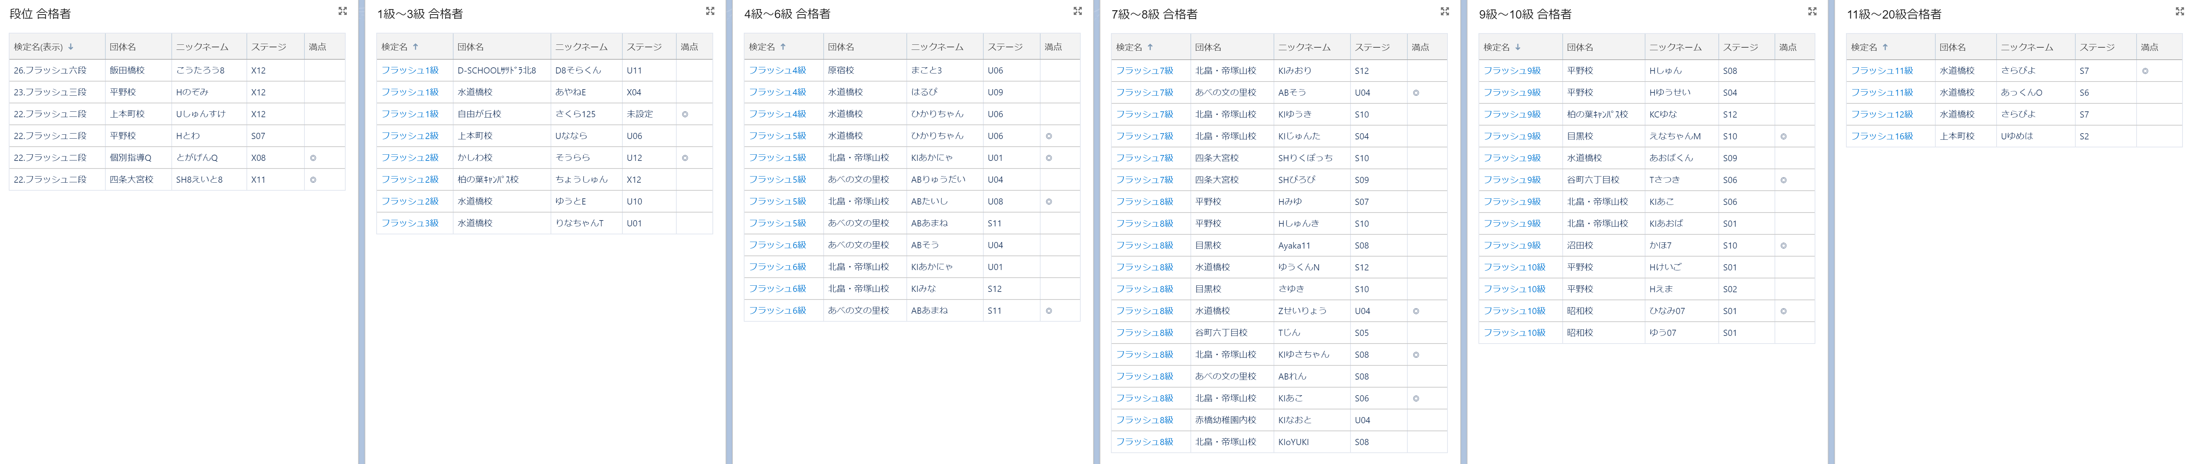The width and height of the screenshot is (2192, 464).
Task: Open フラッシュ9級 link in the KCゆな row
Action: tap(1512, 114)
